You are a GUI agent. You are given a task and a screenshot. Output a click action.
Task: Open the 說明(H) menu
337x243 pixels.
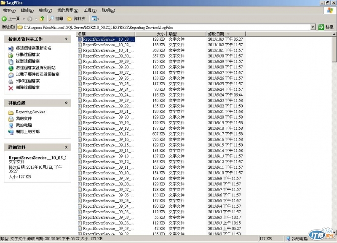[x=108, y=10]
